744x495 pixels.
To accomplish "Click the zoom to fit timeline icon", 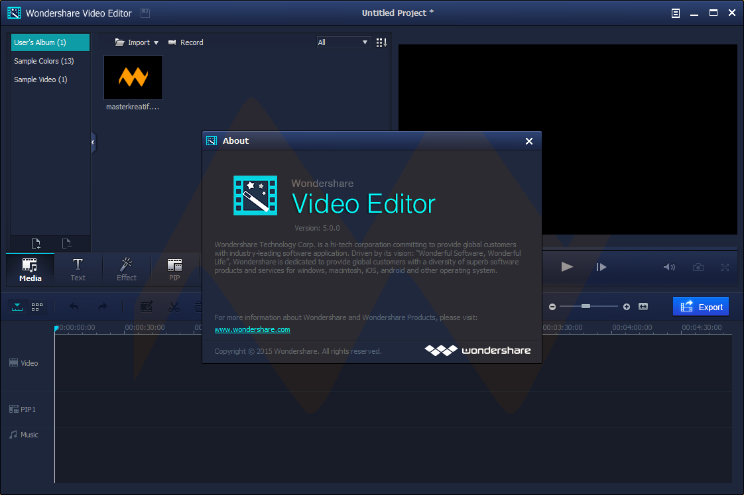I will tap(643, 307).
